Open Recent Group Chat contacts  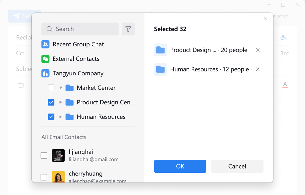78,44
